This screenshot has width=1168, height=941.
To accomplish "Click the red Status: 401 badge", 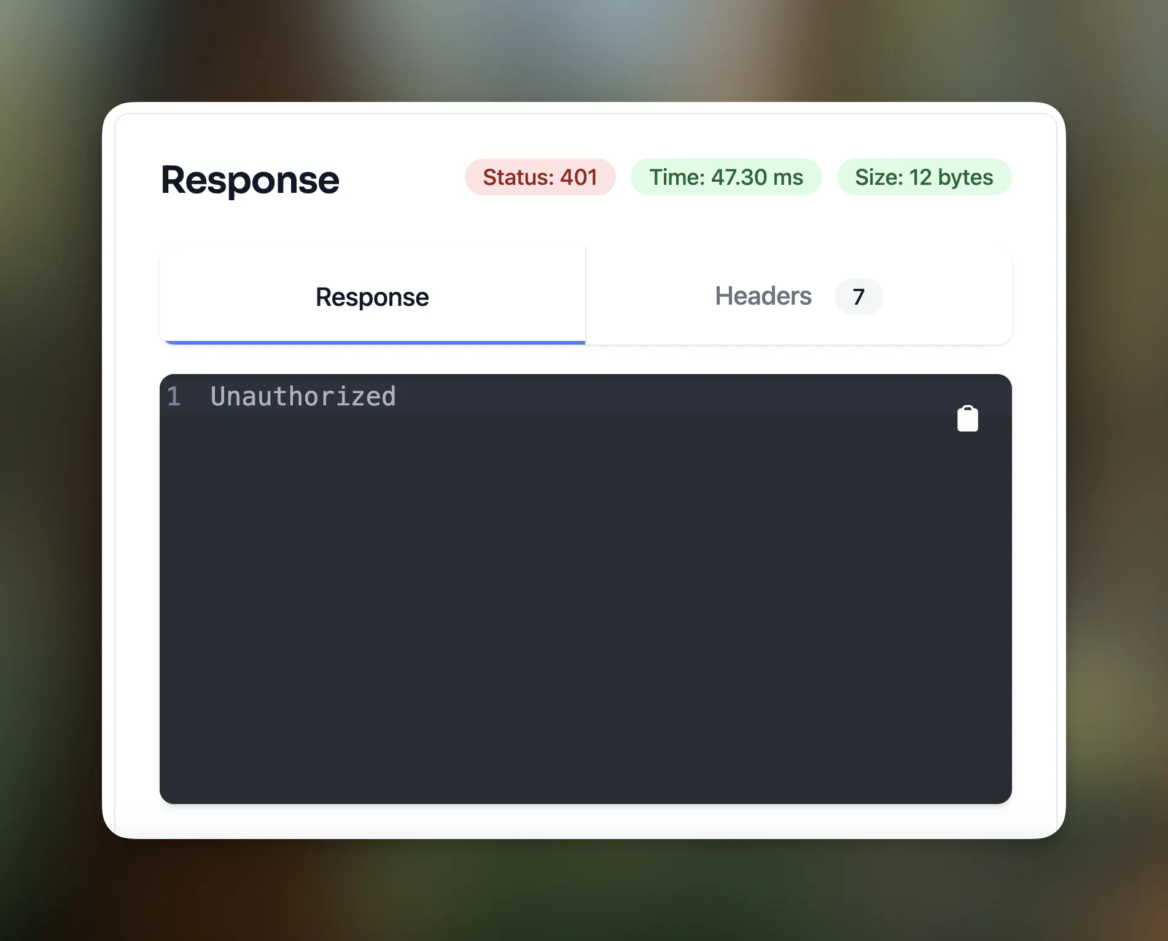I will 540,177.
